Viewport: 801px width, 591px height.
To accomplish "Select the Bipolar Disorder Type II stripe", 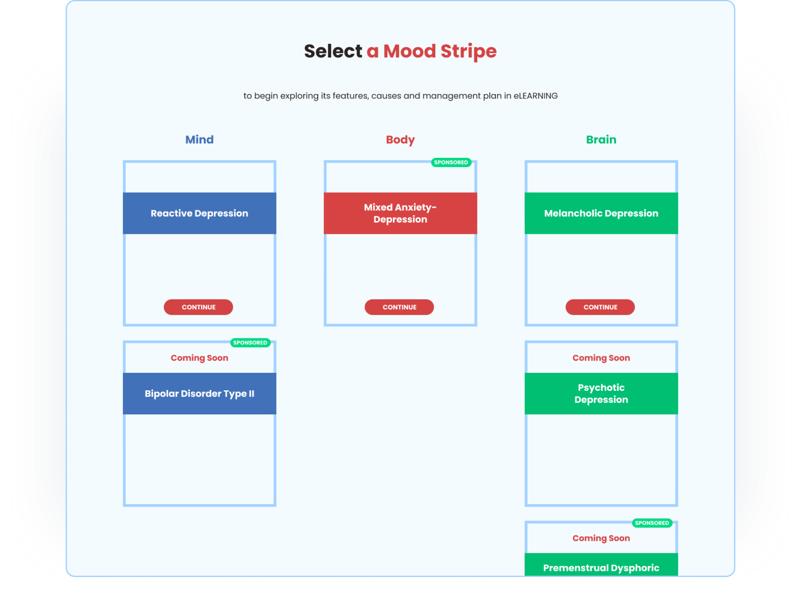I will coord(200,393).
